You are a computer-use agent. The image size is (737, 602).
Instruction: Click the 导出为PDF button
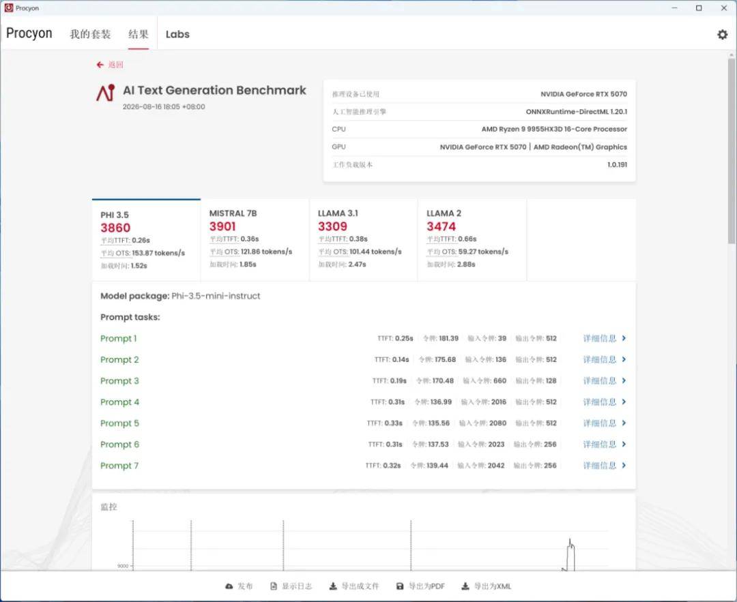tap(420, 586)
